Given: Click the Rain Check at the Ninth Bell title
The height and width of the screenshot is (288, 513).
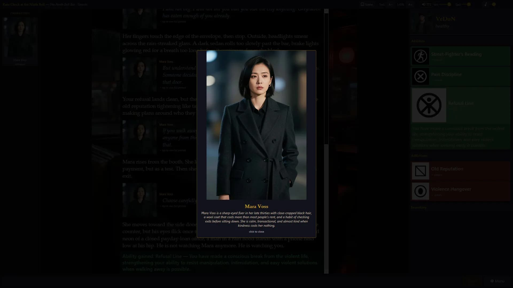Looking at the screenshot, I should pyautogui.click(x=24, y=5).
